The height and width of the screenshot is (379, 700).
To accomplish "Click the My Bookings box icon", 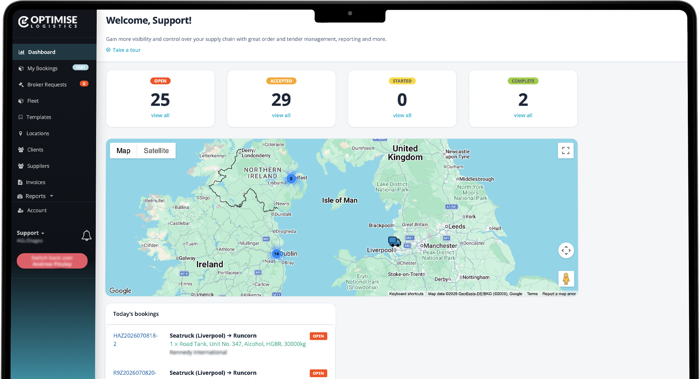I will [x=21, y=68].
